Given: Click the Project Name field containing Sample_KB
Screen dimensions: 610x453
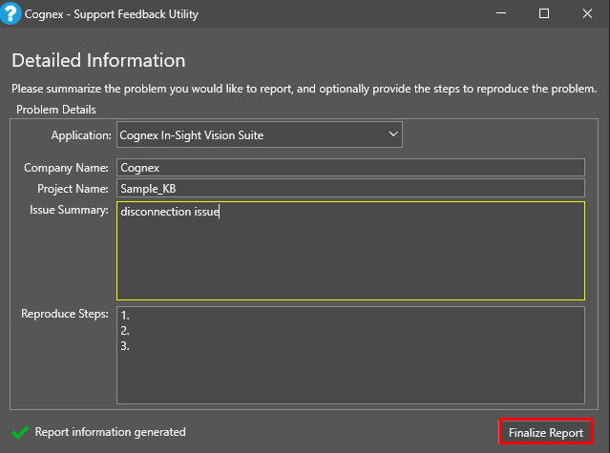Looking at the screenshot, I should (x=350, y=188).
